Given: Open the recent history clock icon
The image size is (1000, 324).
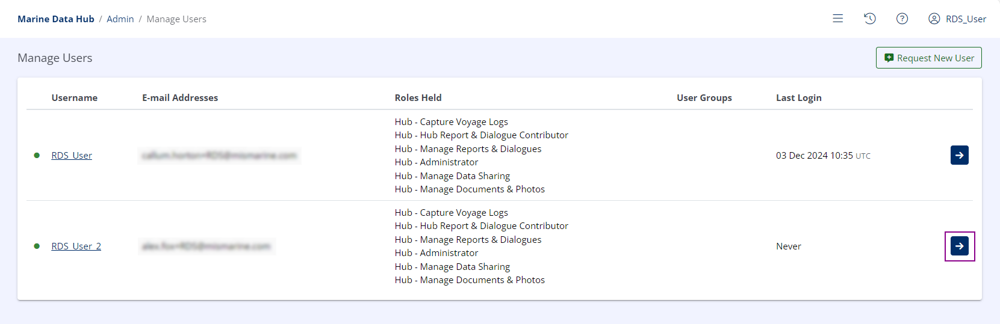Looking at the screenshot, I should click(x=869, y=19).
